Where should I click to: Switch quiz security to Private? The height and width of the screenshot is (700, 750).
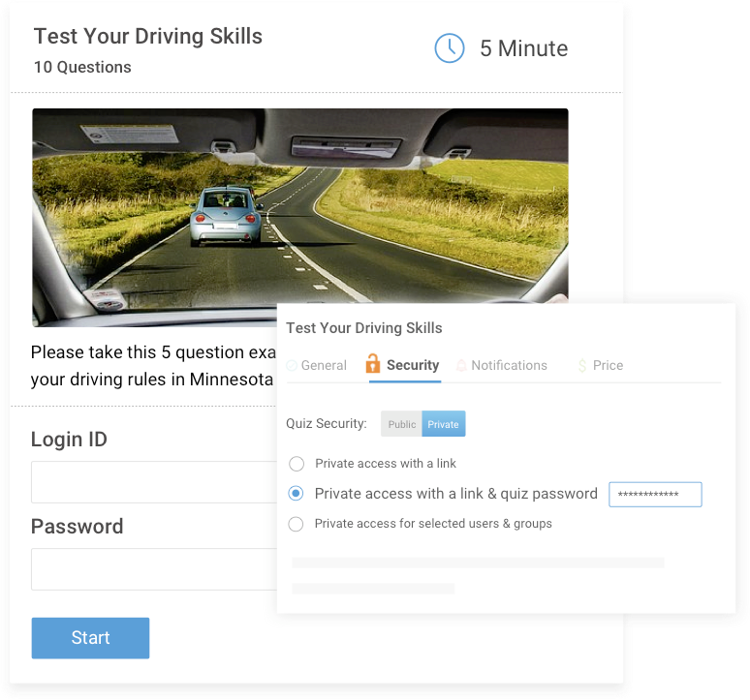click(444, 424)
